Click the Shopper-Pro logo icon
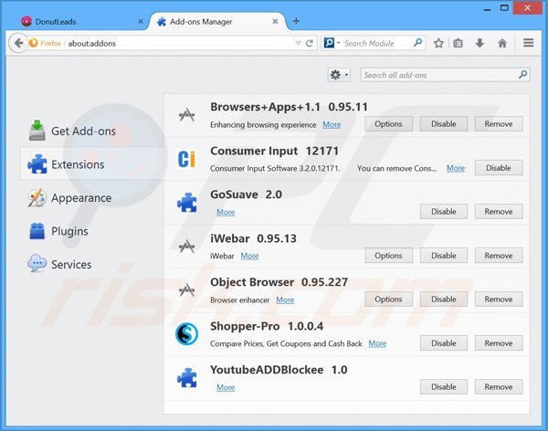Screen dimensions: 548x431 186,334
